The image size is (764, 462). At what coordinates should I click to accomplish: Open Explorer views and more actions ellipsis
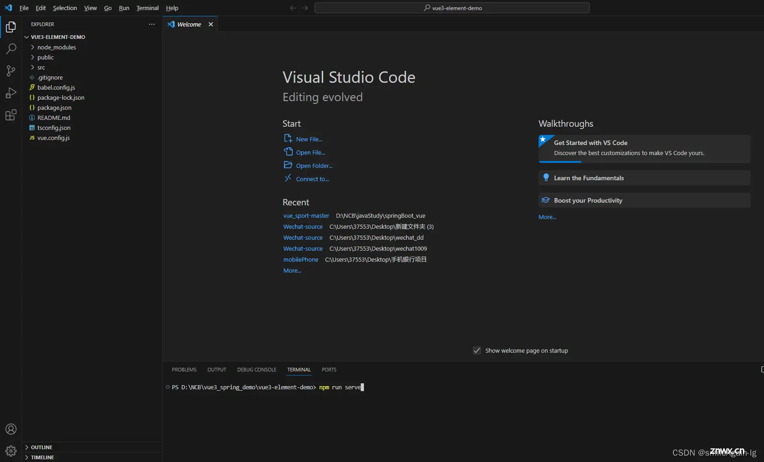click(152, 24)
